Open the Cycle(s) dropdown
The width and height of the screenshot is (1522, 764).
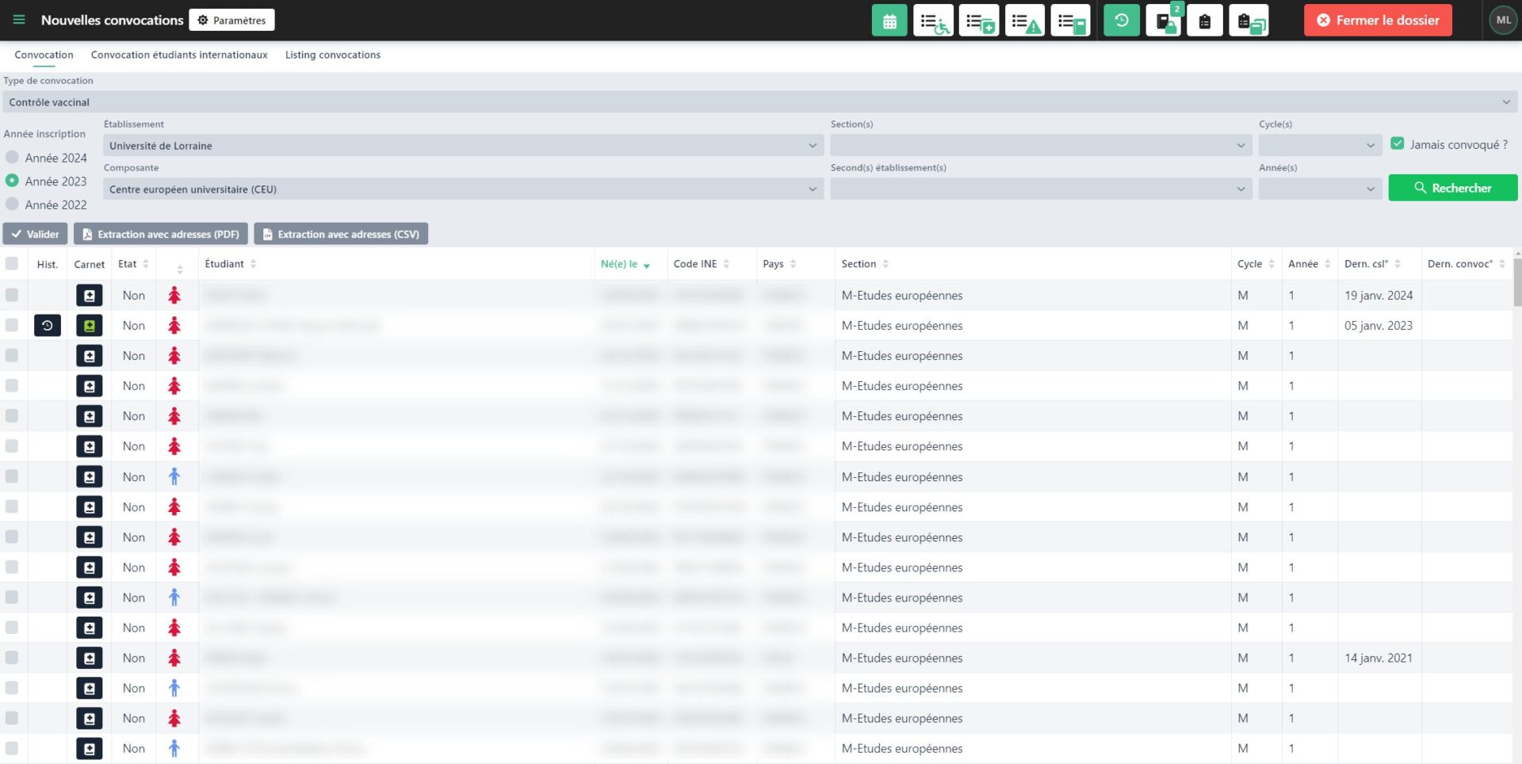(x=1319, y=146)
